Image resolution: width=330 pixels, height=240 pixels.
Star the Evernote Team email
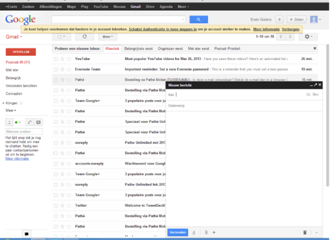[62, 69]
